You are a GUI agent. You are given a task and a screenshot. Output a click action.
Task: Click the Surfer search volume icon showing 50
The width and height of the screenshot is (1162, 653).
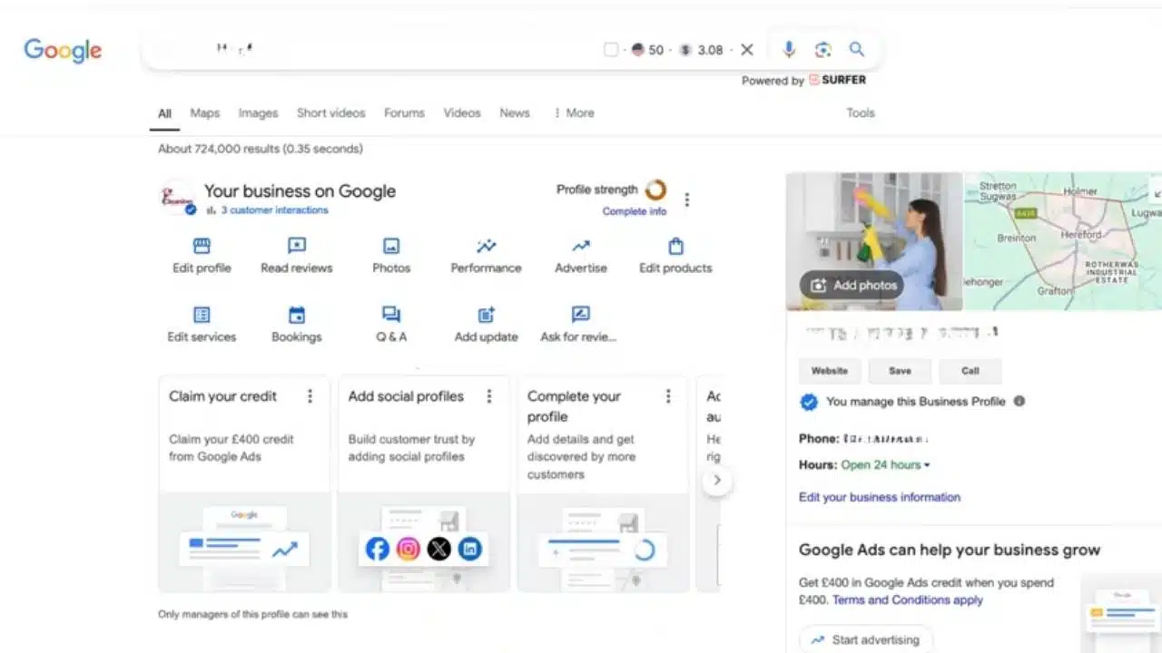tap(636, 50)
